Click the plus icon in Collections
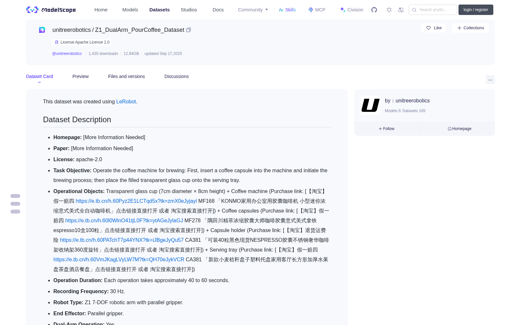This screenshot has width=521, height=325. click(x=459, y=28)
